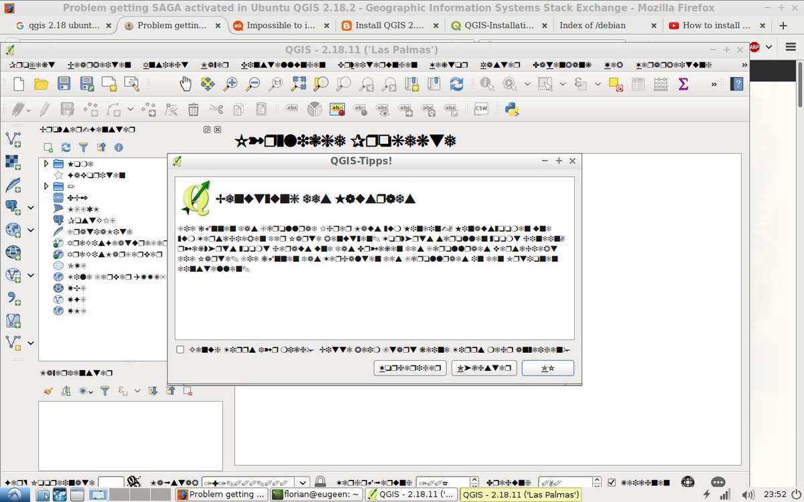The height and width of the screenshot is (502, 804).
Task: Toggle editing with the pencil icon
Action: click(x=44, y=109)
